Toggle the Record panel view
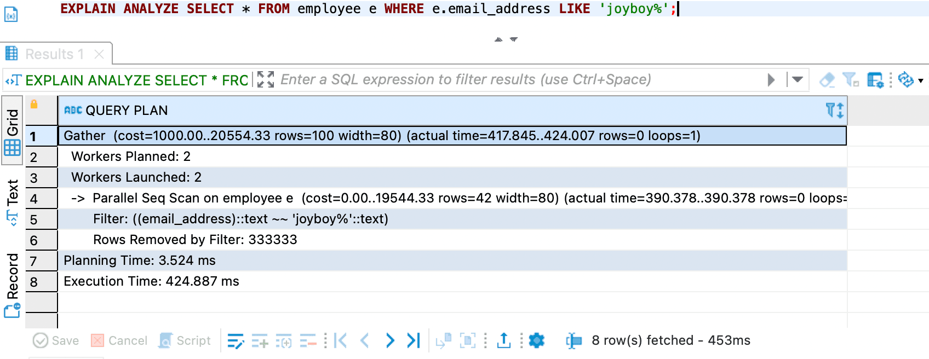This screenshot has height=359, width=929. (x=13, y=285)
